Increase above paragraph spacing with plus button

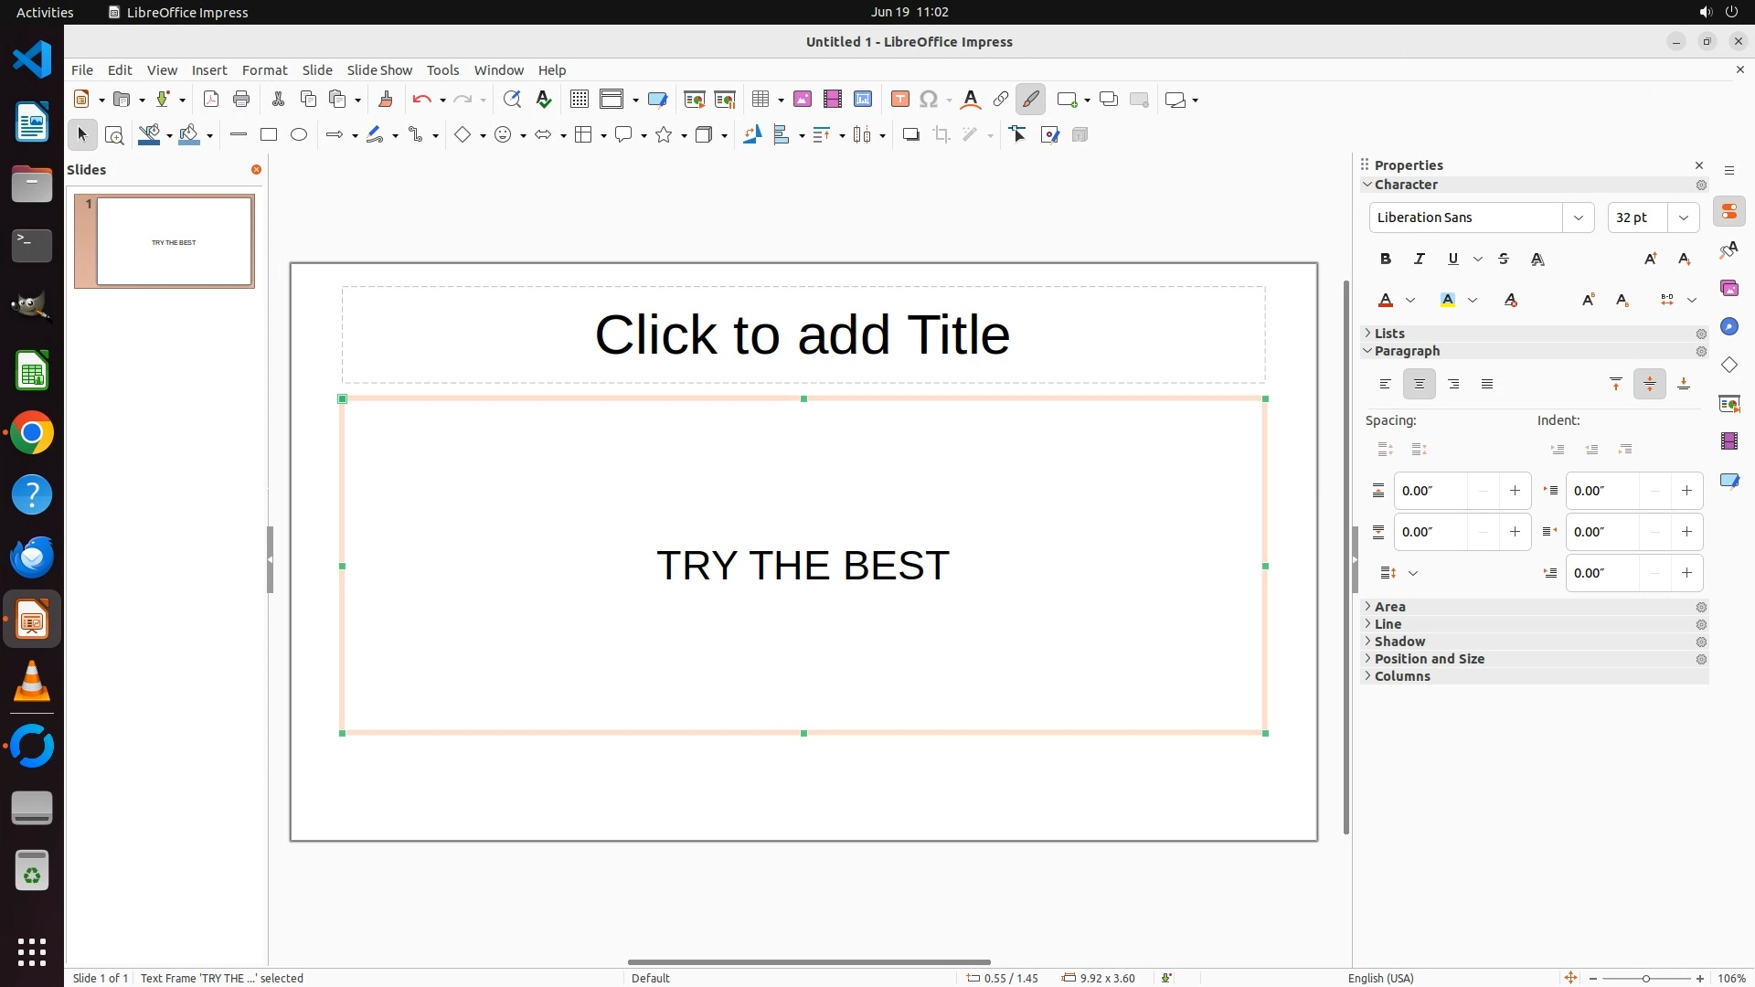click(1515, 491)
